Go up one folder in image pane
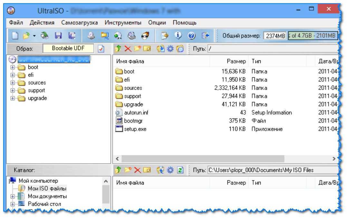Image resolution: width=347 pixels, height=218 pixels. [118, 49]
